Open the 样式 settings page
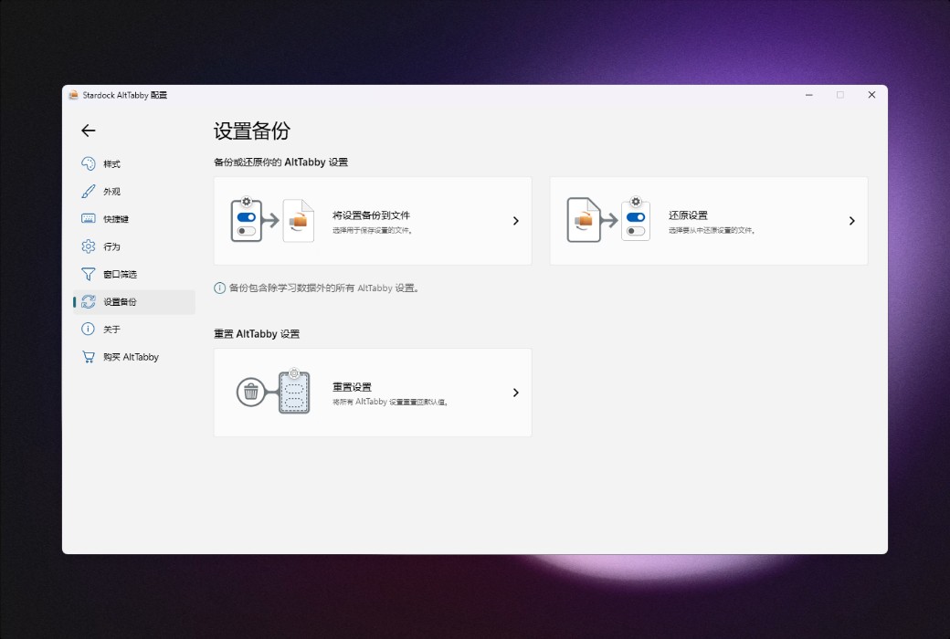The image size is (950, 639). click(x=134, y=163)
